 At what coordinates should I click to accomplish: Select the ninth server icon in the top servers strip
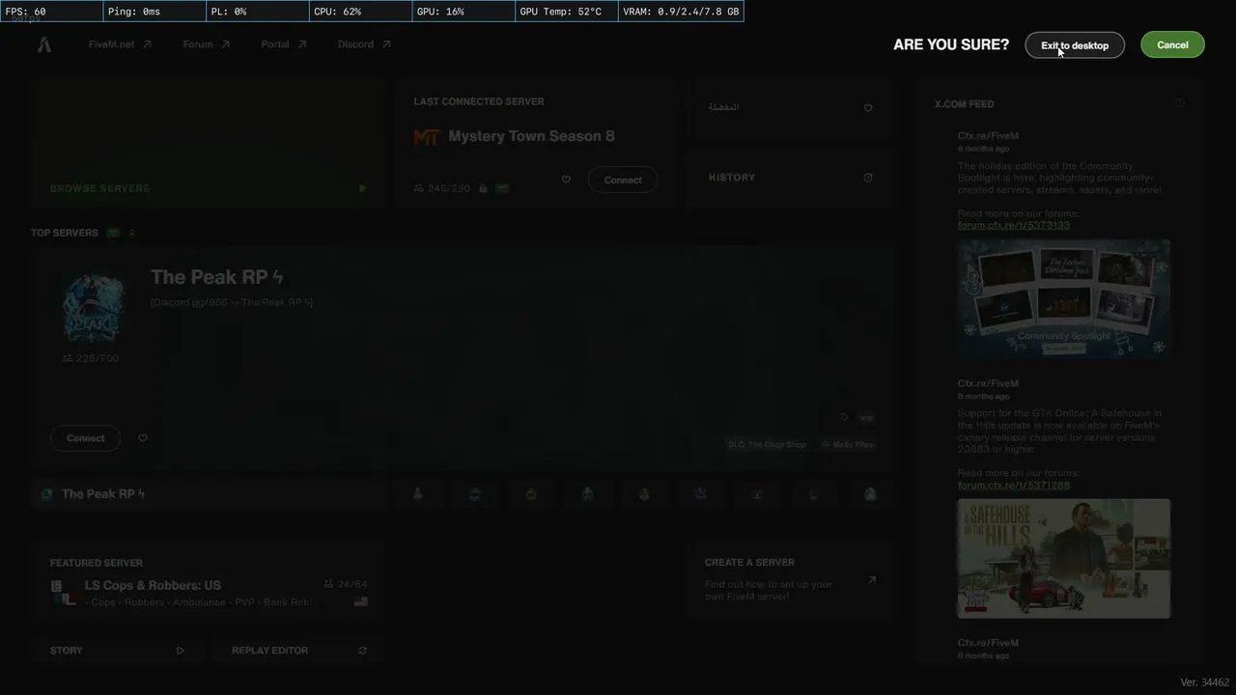point(870,494)
